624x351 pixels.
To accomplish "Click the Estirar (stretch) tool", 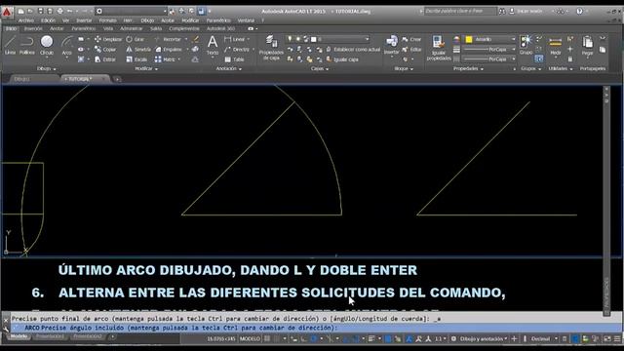I will pos(105,59).
